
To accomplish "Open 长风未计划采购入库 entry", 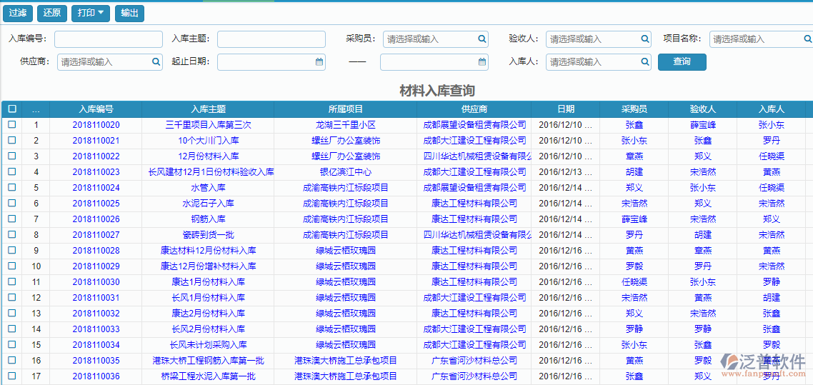I will coord(208,344).
